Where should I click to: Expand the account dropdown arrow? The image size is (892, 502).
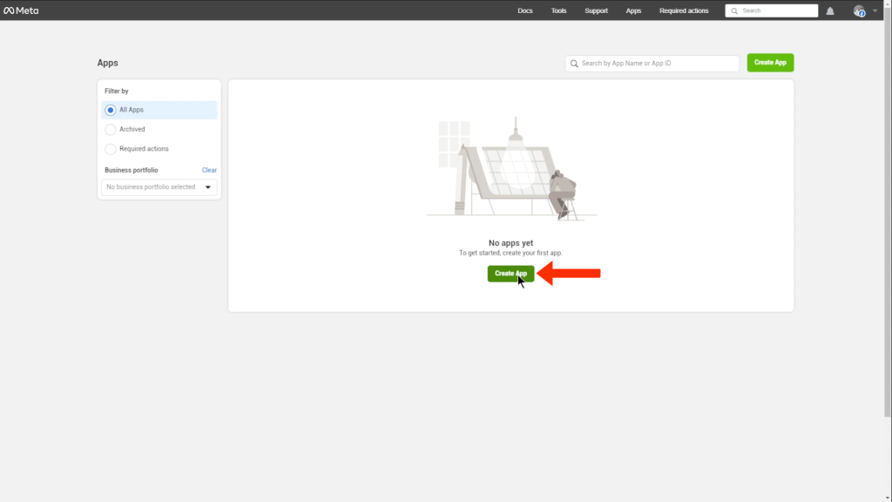point(875,10)
